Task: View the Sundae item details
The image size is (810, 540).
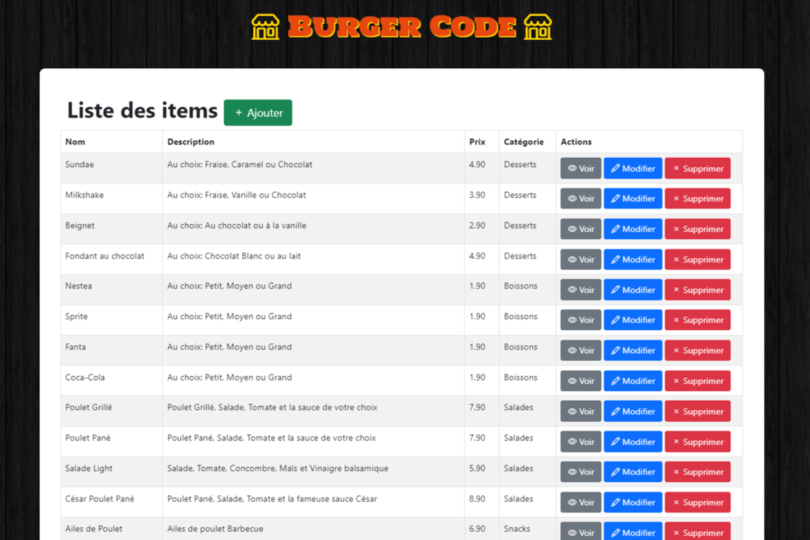Action: [580, 169]
